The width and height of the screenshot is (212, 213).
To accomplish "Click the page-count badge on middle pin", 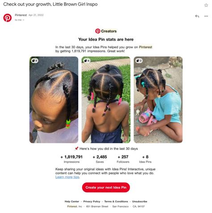I will pyautogui.click(x=87, y=60).
